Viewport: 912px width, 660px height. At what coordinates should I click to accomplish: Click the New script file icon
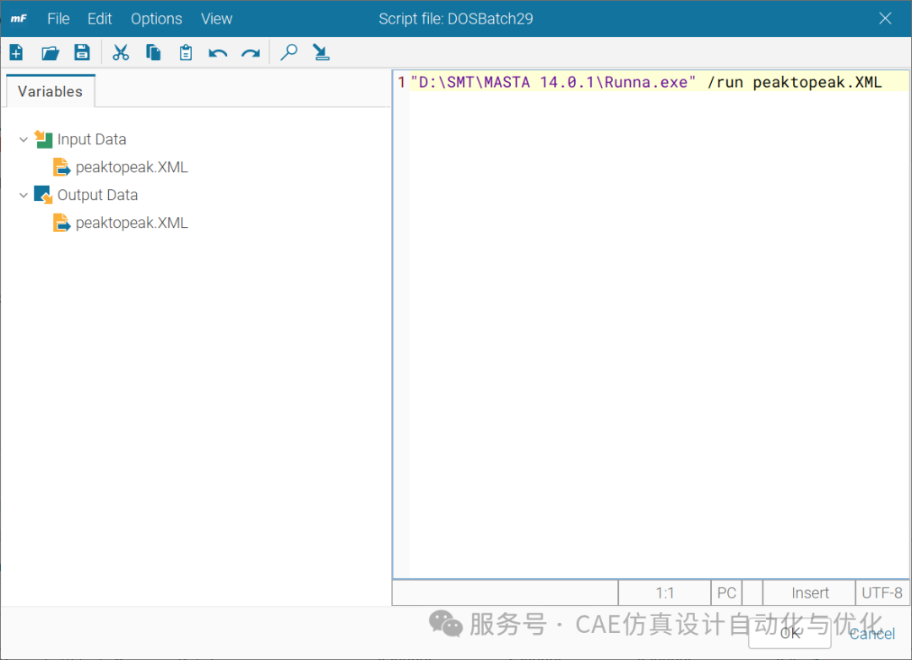click(16, 53)
